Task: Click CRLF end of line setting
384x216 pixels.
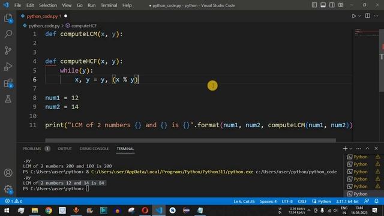Action: pyautogui.click(x=302, y=202)
